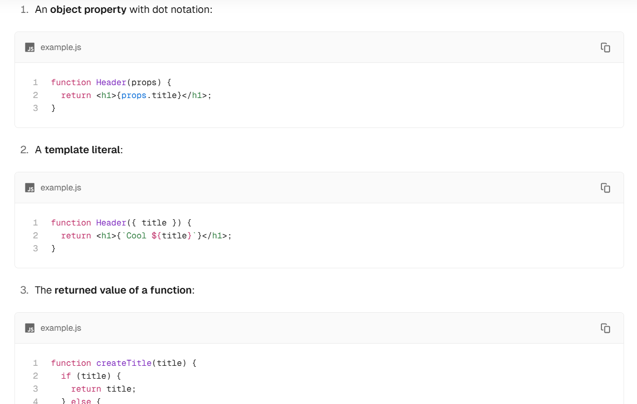
Task: Click the Header({ title }) function declaration
Action: pyautogui.click(x=121, y=223)
